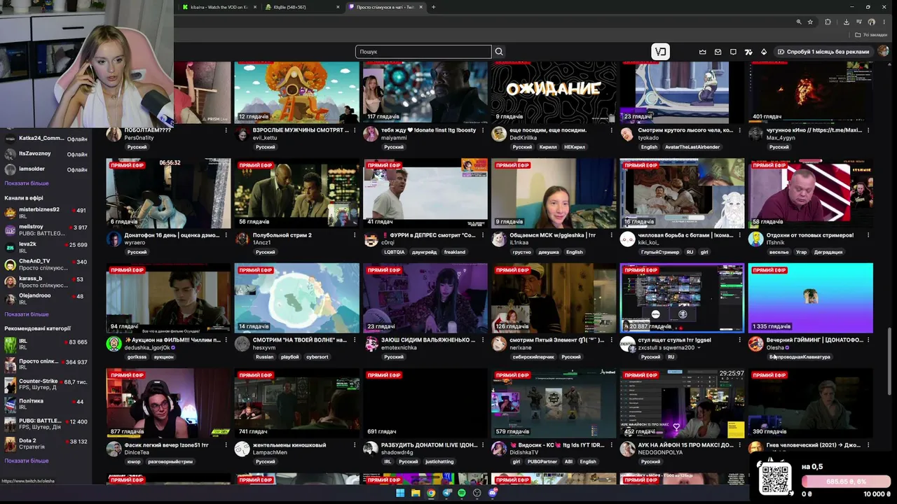Open options for 'Отдохни от топовых стримеров' stream
The width and height of the screenshot is (897, 504).
[x=868, y=235]
